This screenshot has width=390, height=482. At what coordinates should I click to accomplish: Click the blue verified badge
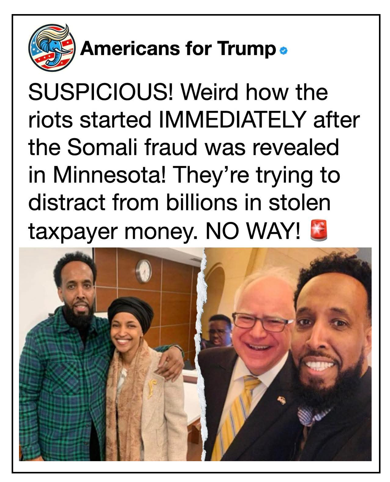(x=284, y=51)
